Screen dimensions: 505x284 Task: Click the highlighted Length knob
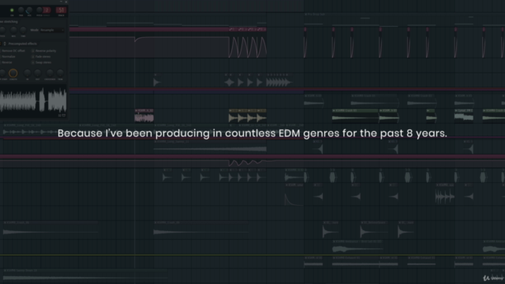13,73
